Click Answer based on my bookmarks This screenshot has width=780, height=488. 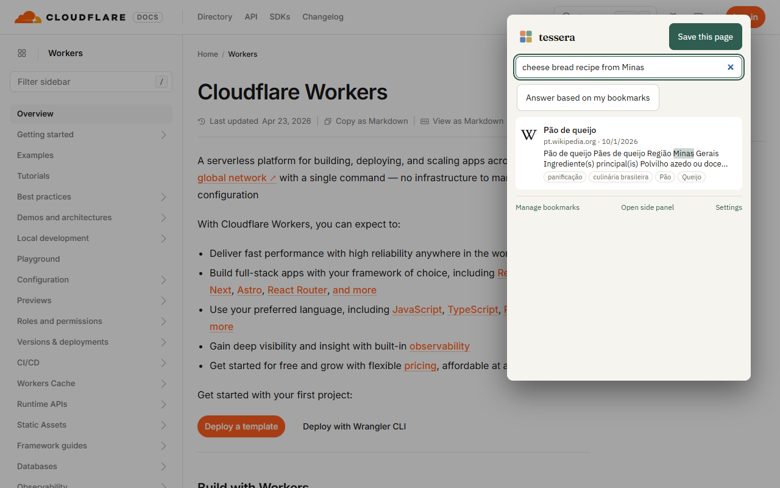(x=588, y=98)
